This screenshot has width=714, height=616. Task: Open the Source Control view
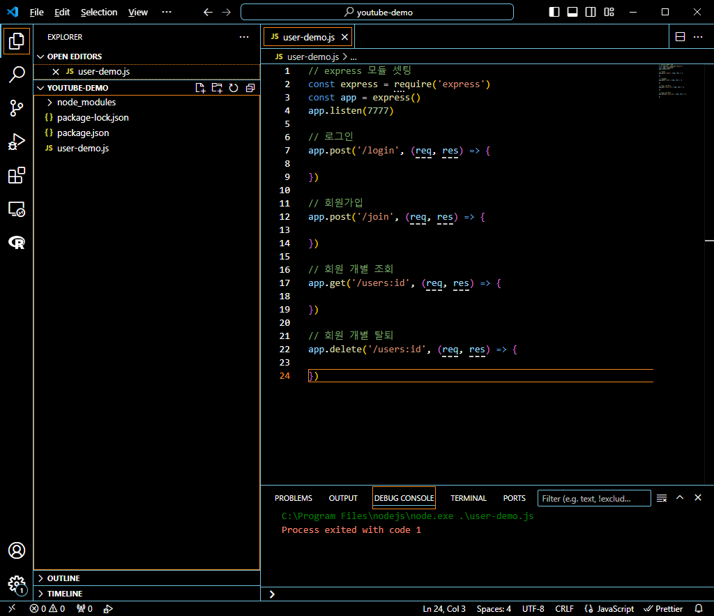pos(17,108)
